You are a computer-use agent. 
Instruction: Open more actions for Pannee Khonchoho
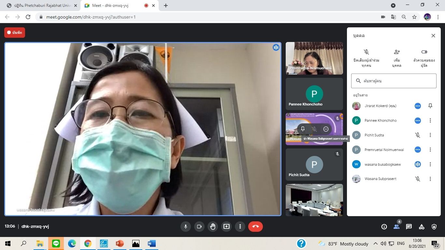pyautogui.click(x=430, y=120)
